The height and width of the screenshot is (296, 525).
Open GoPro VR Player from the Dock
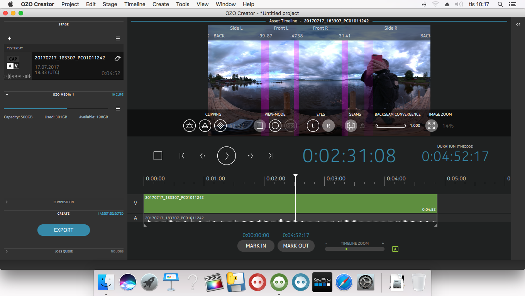click(322, 283)
